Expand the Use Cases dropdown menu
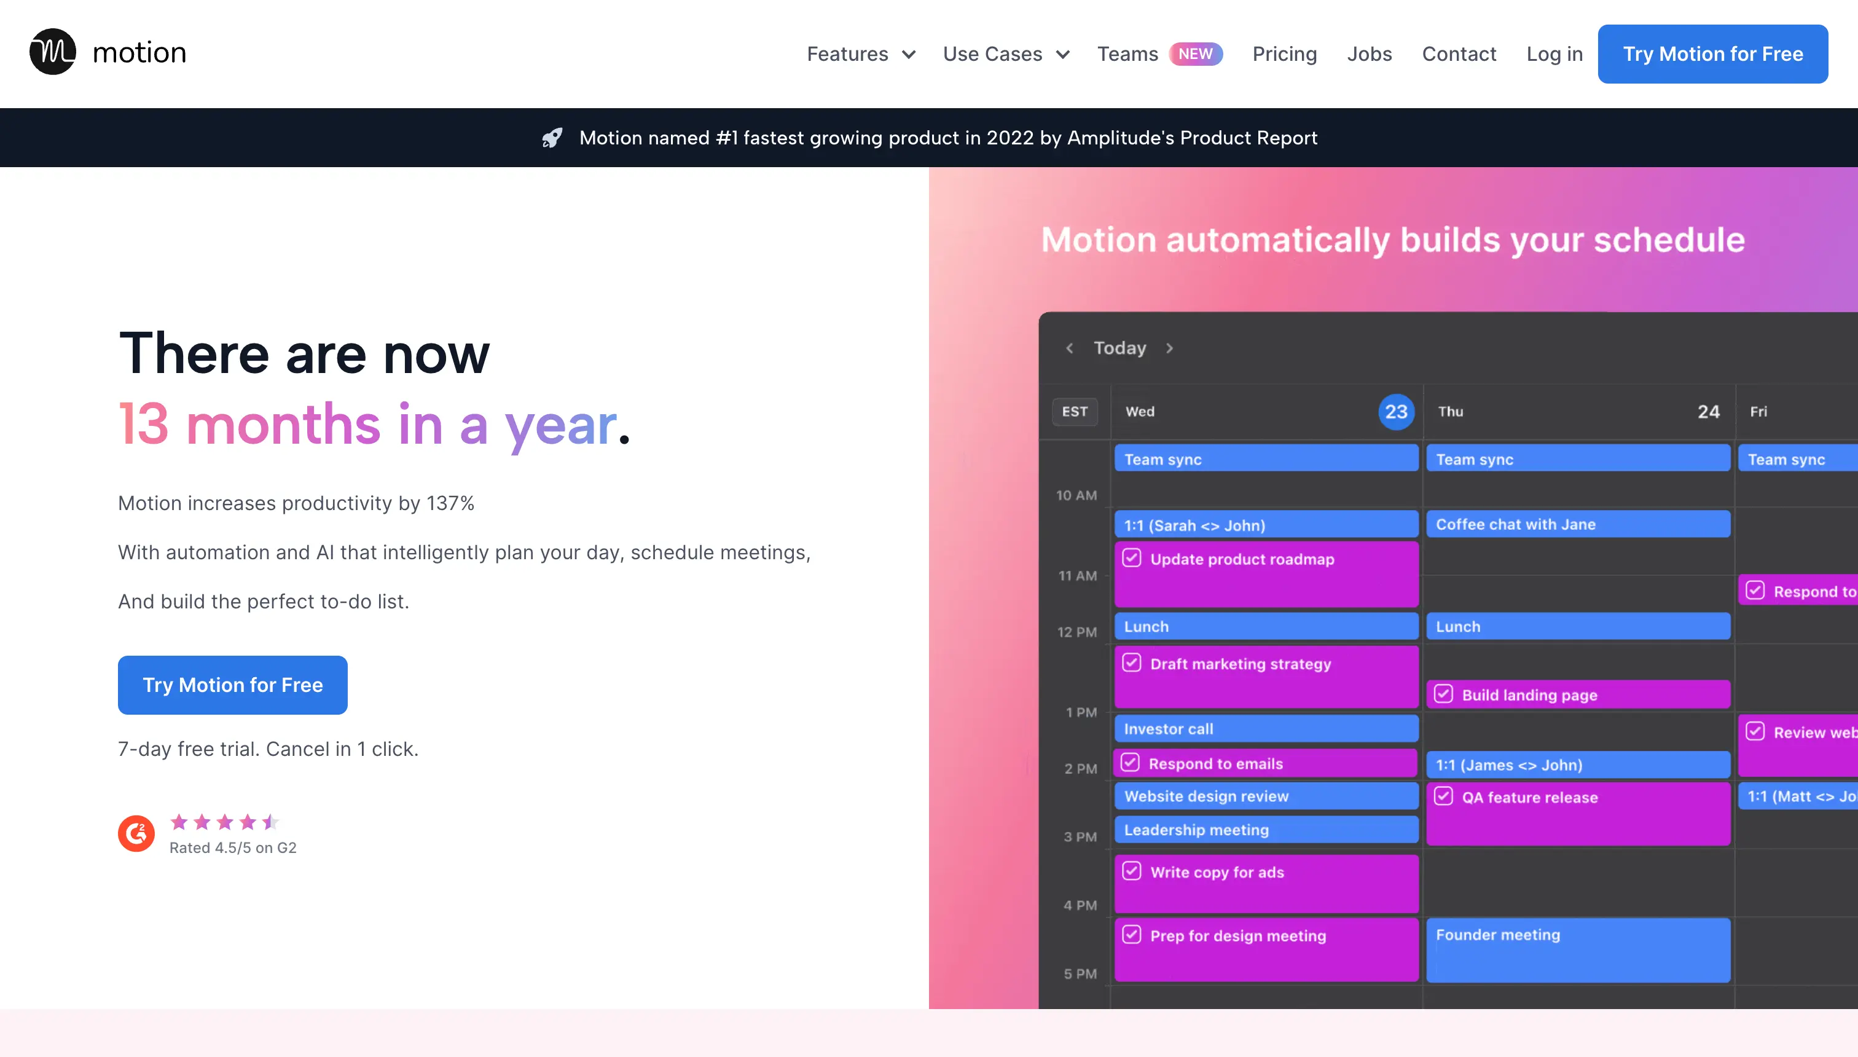 1007,52
